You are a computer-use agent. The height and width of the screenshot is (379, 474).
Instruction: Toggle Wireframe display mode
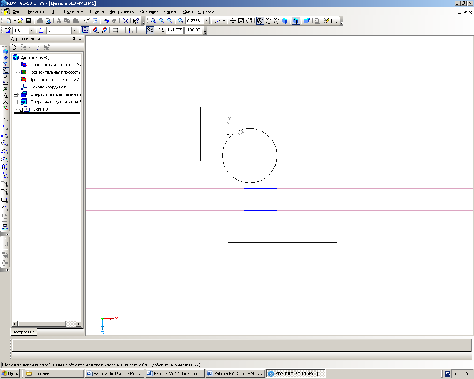click(260, 21)
